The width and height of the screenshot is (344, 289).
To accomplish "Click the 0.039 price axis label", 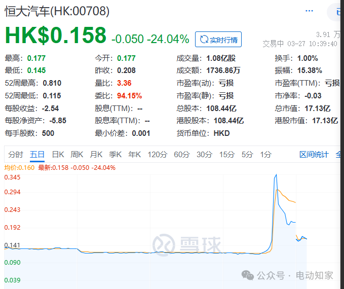I will [x=12, y=280].
